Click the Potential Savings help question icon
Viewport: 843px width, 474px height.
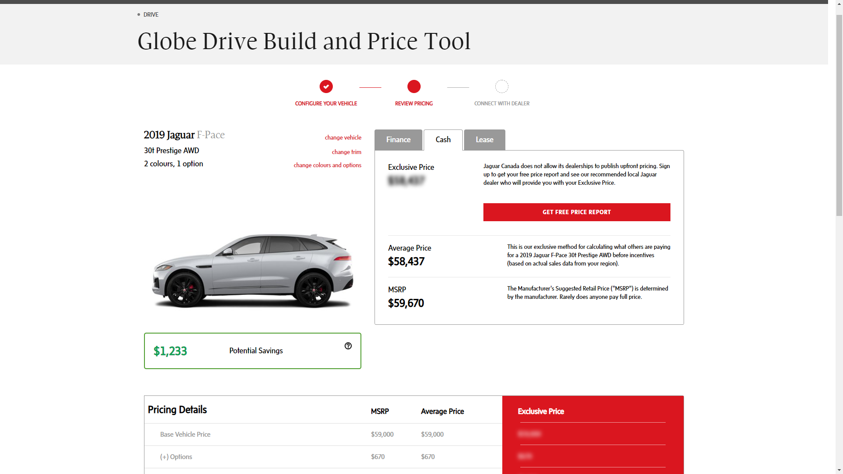pyautogui.click(x=348, y=346)
